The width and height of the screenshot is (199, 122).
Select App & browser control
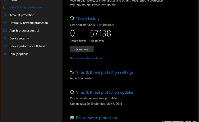[x=24, y=31]
